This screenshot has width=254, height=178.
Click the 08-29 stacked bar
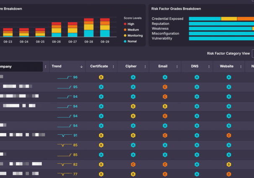[105, 28]
